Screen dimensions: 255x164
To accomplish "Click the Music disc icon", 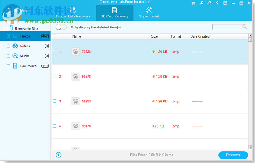I will click(15, 56).
